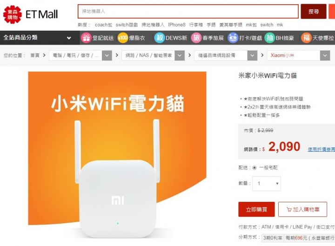Click the 立即購買 buy now button
Viewport: 335px width, 246px height.
coord(256,209)
